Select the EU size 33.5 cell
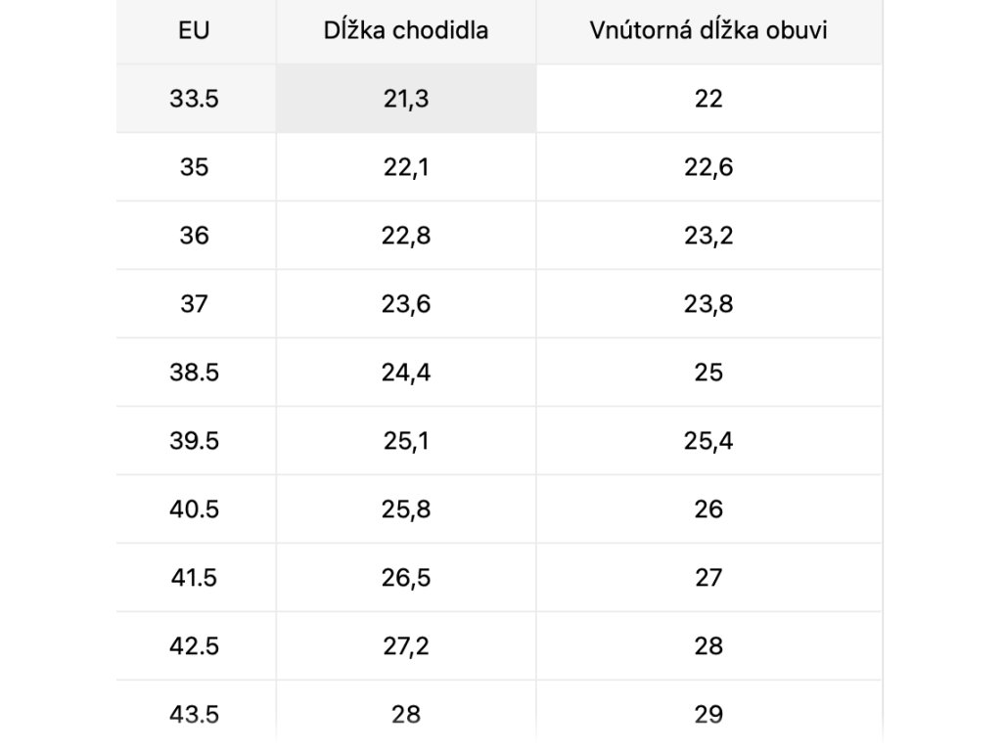 (194, 99)
